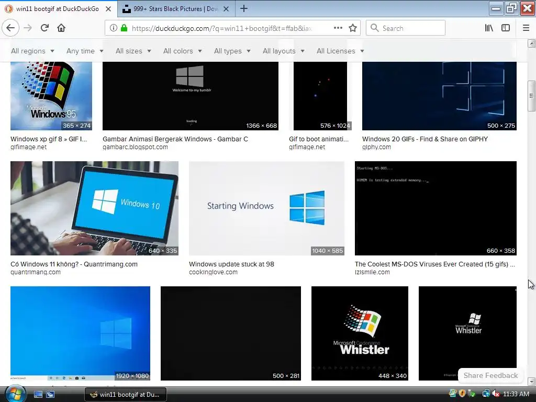
Task: Click the network tray icon
Action: tap(486, 394)
